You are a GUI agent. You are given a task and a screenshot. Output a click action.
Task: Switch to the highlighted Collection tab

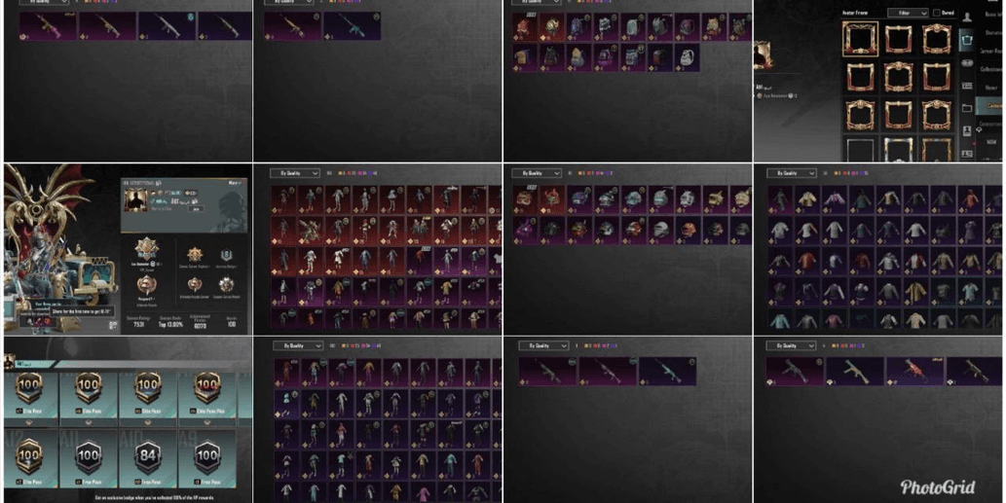click(x=992, y=106)
